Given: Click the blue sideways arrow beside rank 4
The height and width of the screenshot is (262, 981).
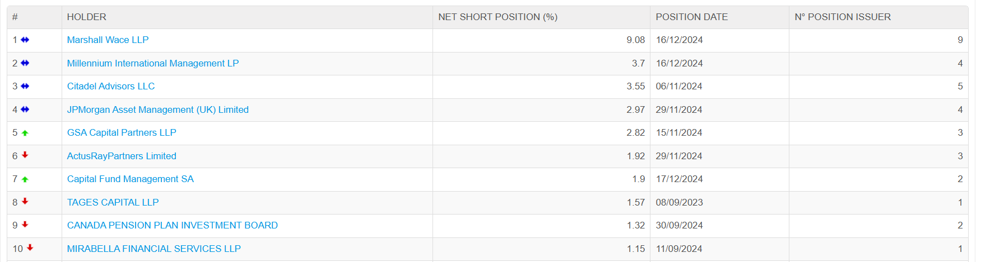Looking at the screenshot, I should pyautogui.click(x=25, y=109).
